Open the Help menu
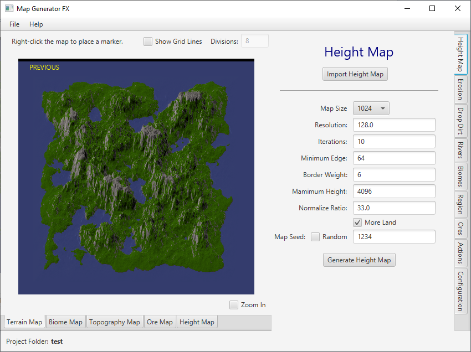Image resolution: width=471 pixels, height=352 pixels. click(x=36, y=24)
